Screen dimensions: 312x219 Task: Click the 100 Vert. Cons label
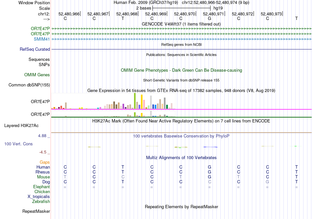(x=18, y=144)
